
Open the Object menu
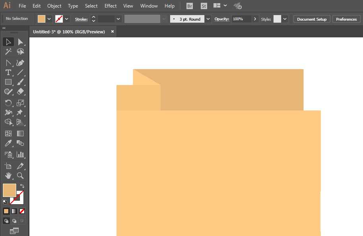pyautogui.click(x=54, y=6)
